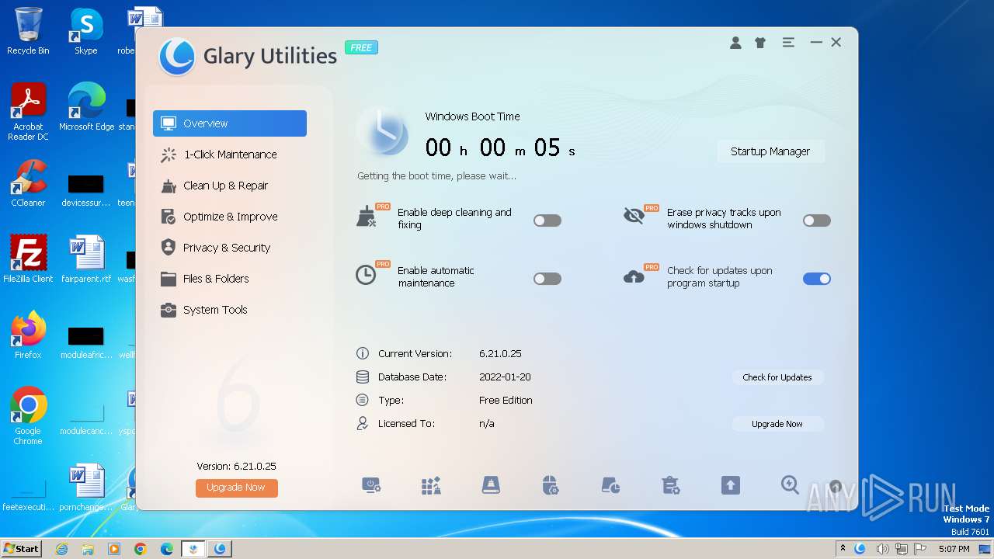
Task: Click the small circular arrow icon near the bottom-right corner
Action: click(x=836, y=487)
